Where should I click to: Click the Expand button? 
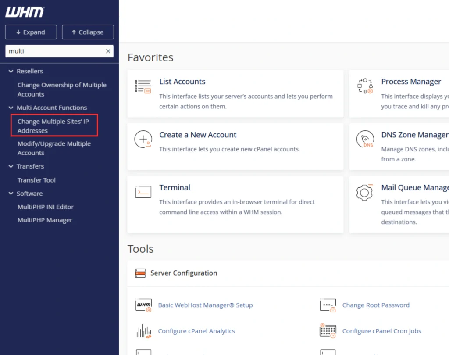[31, 32]
